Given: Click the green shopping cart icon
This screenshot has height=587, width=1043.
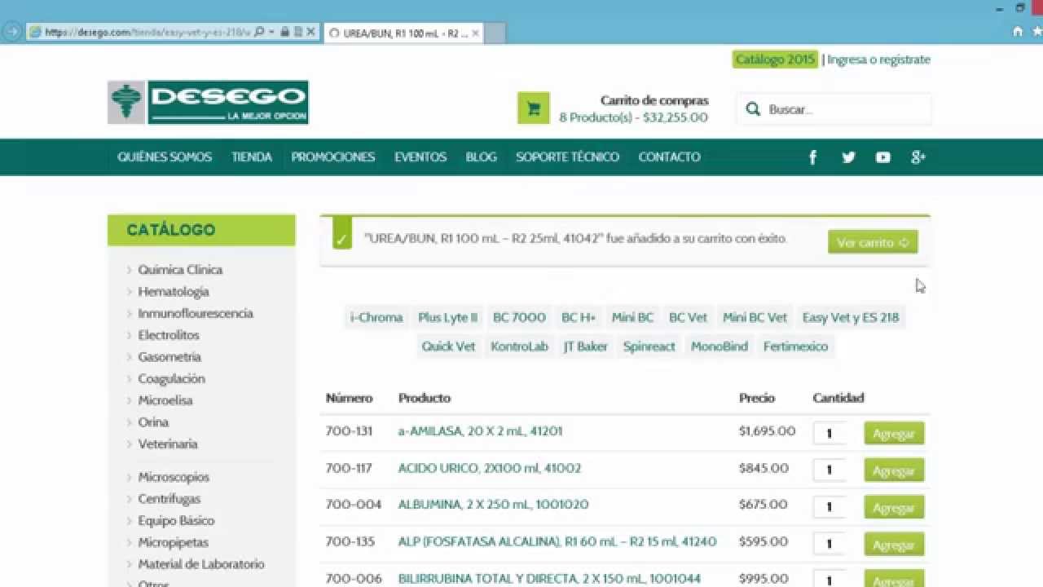Looking at the screenshot, I should 534,108.
